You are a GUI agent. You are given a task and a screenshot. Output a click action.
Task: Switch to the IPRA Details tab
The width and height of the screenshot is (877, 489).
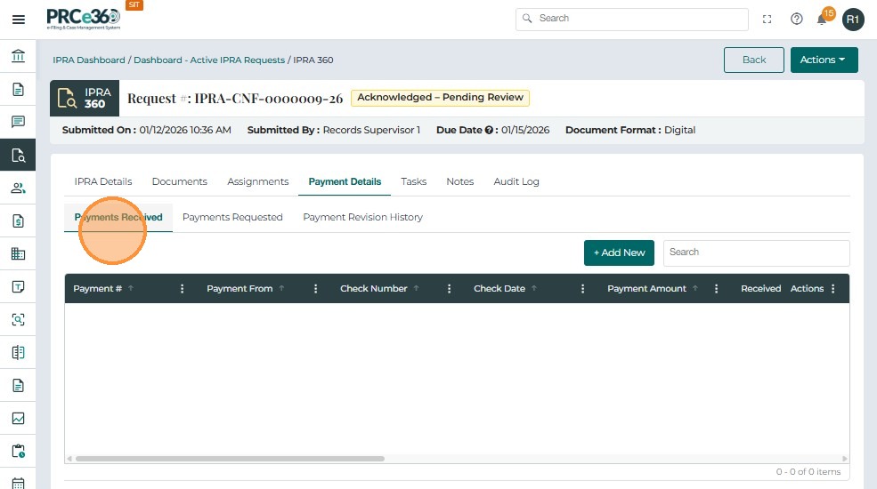point(103,181)
